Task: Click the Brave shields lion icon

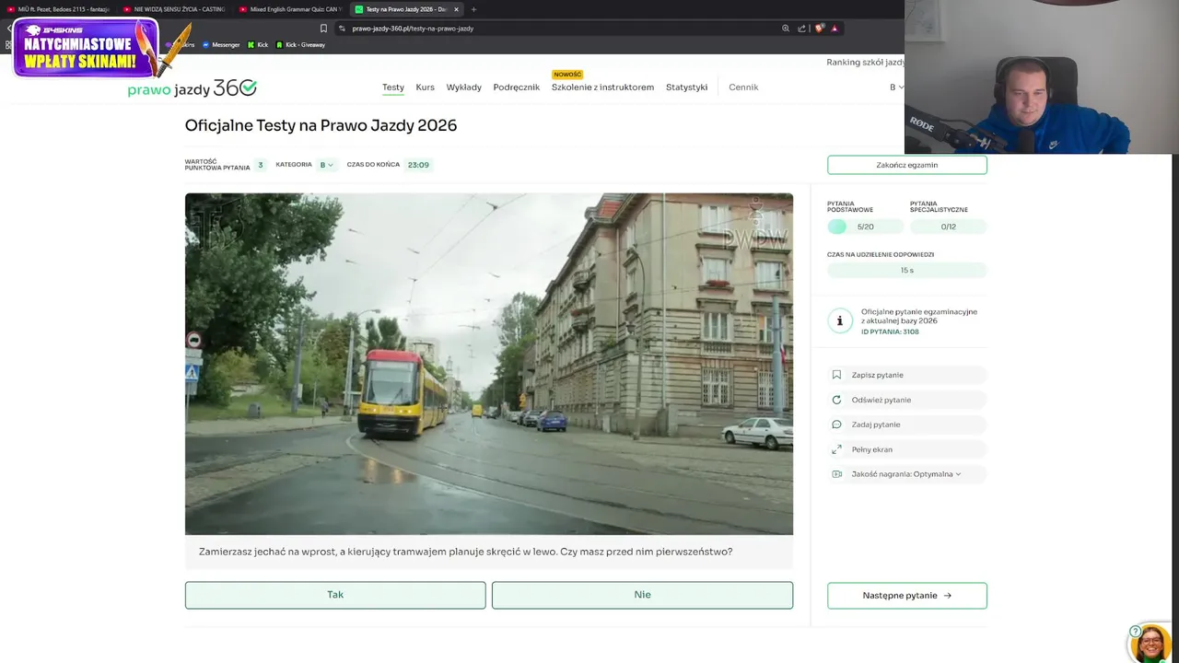Action: click(819, 29)
